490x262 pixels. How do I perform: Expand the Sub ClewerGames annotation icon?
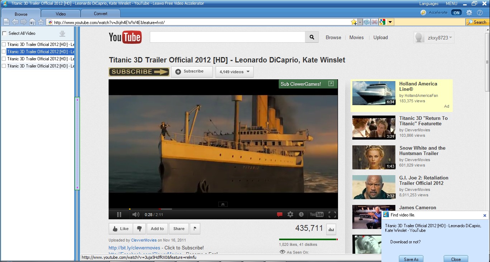tap(331, 84)
